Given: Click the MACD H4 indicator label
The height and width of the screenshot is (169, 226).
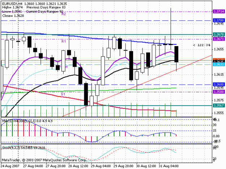Looking at the screenshot, I should (27, 121).
